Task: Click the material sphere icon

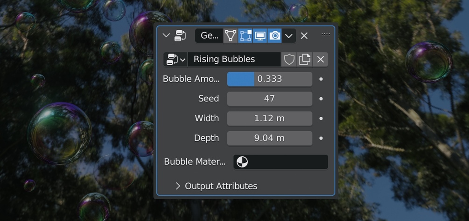Action: tap(242, 162)
